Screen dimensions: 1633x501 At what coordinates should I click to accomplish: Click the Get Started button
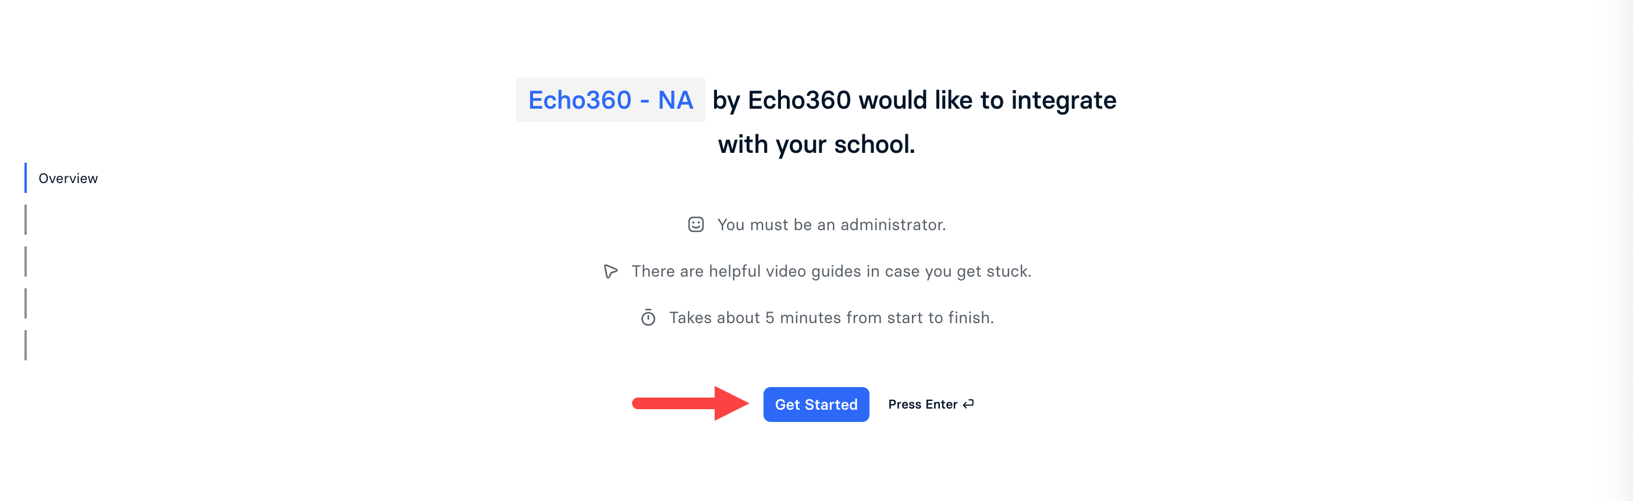point(816,404)
